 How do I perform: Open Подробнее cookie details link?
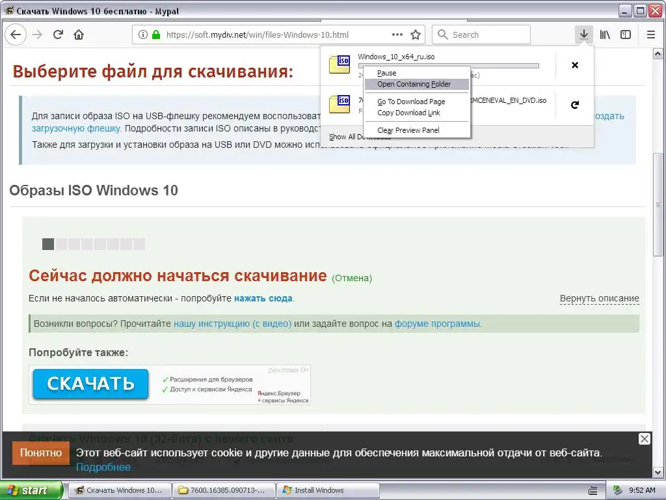(103, 467)
